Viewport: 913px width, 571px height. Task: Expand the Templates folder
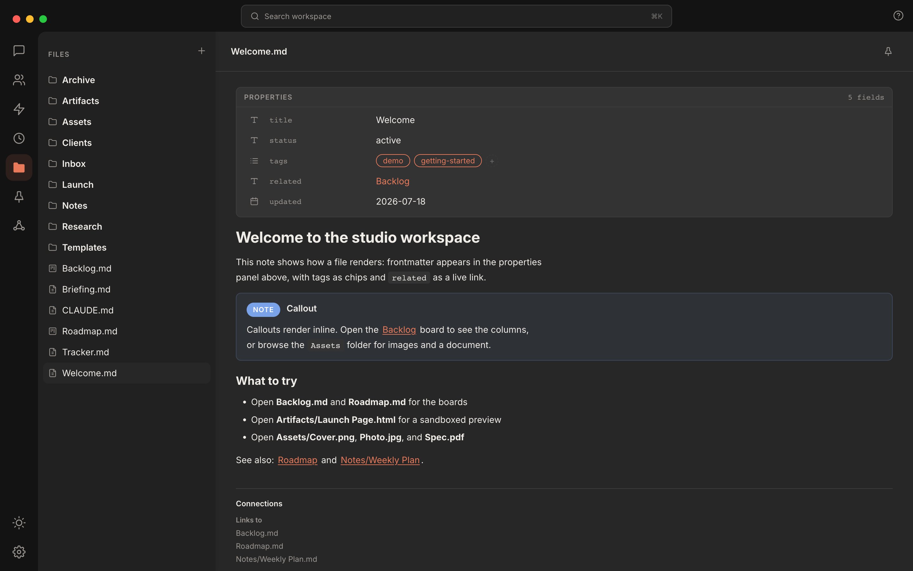pyautogui.click(x=127, y=247)
